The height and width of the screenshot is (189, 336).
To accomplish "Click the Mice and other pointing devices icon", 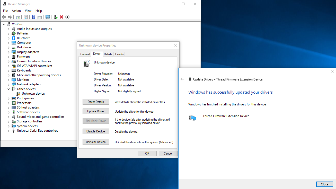I will tap(14, 75).
